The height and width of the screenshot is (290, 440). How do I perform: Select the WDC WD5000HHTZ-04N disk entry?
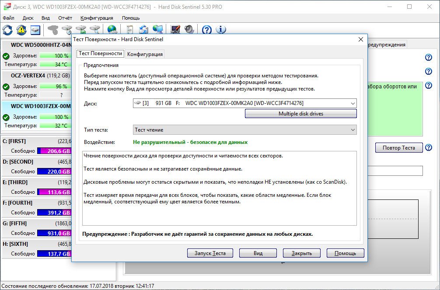pyautogui.click(x=36, y=54)
